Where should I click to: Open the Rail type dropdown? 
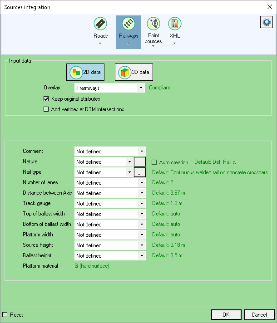[x=104, y=172]
